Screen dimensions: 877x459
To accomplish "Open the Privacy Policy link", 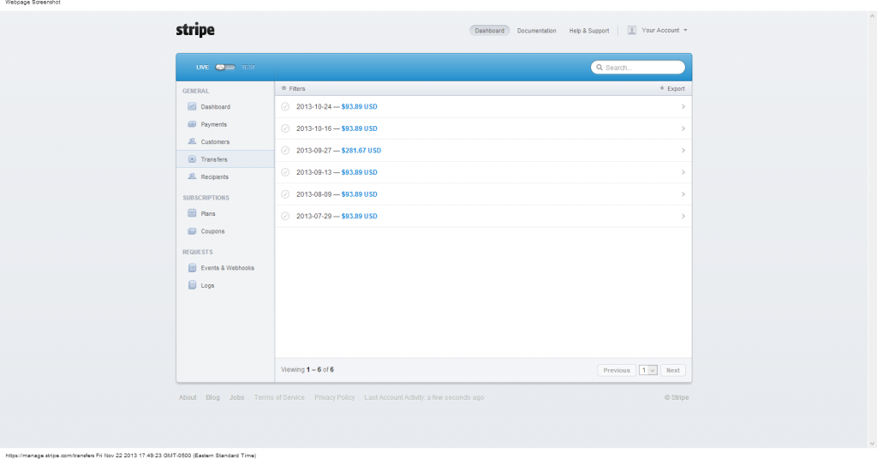I will [335, 397].
